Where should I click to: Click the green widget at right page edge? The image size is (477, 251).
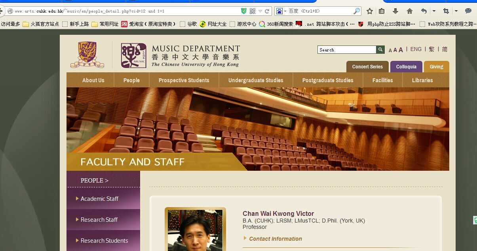475,220
